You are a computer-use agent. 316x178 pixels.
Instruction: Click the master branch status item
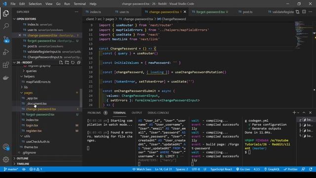(11, 169)
